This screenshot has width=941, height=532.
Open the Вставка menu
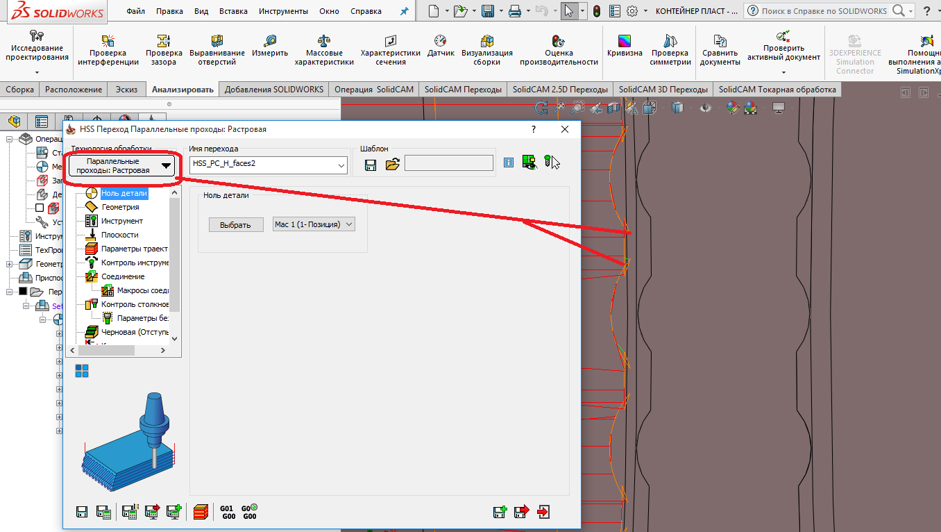click(233, 11)
